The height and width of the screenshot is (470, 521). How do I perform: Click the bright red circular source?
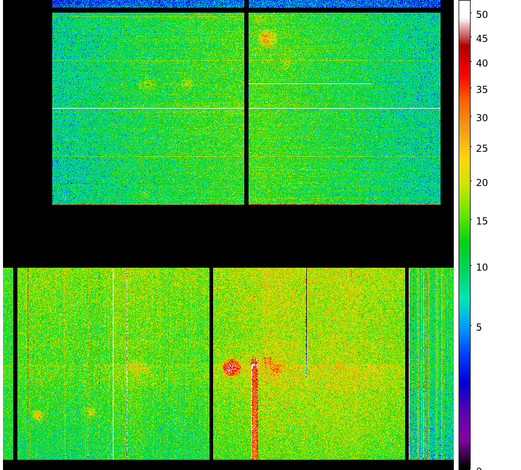(x=232, y=367)
